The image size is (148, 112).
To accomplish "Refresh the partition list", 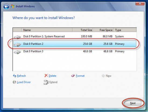I will (x=21, y=76).
